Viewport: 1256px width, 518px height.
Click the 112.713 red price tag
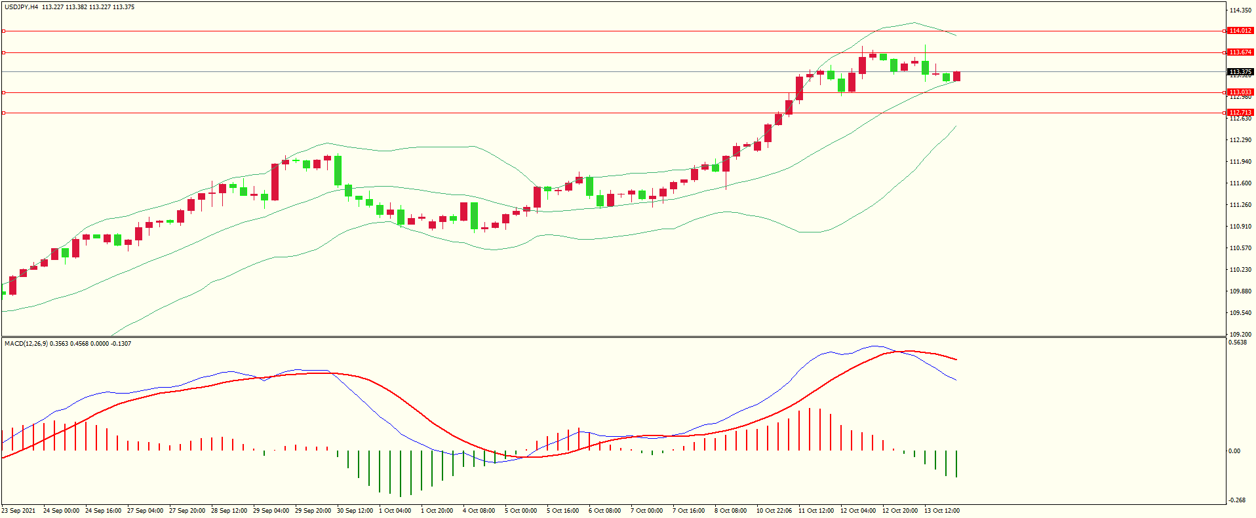1240,113
